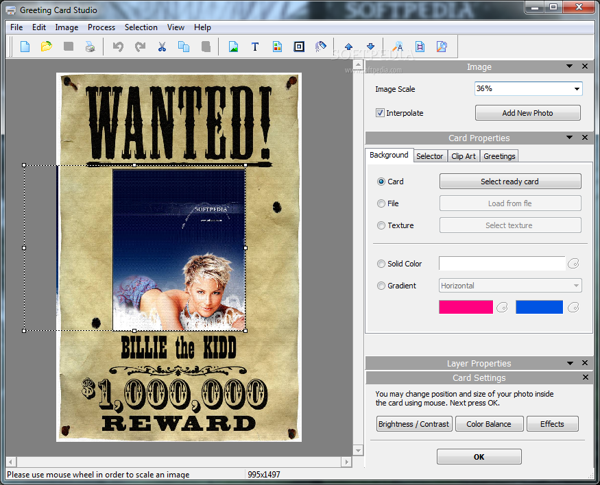Click the color squares page icon
The height and width of the screenshot is (485, 600).
pos(277,47)
